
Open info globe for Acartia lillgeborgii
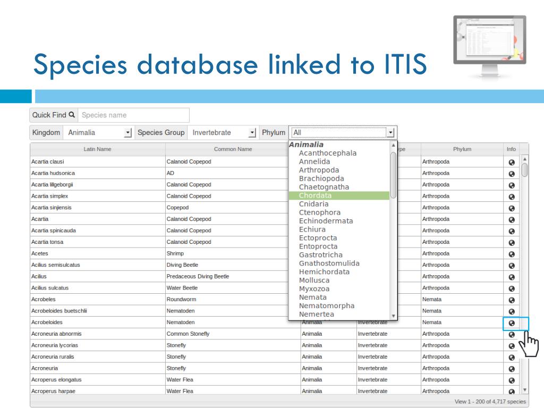(x=512, y=185)
